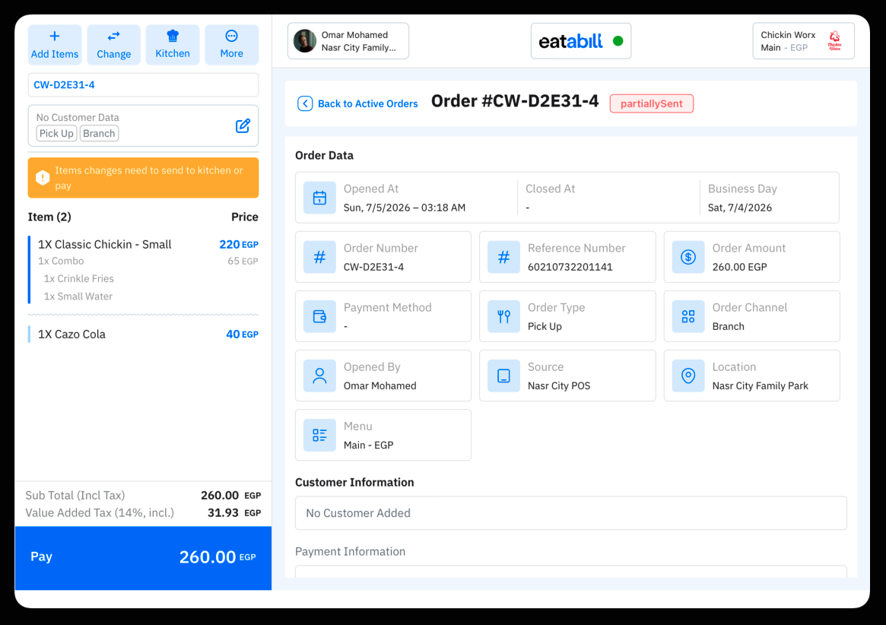
Task: Click the Reference Number hash icon
Action: (x=504, y=257)
